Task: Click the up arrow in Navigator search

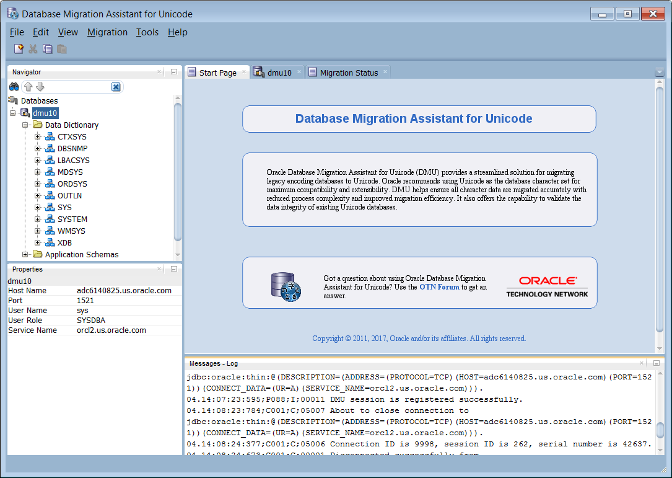Action: point(28,87)
